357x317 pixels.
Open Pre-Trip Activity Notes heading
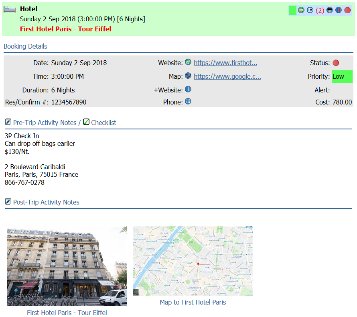(x=45, y=123)
